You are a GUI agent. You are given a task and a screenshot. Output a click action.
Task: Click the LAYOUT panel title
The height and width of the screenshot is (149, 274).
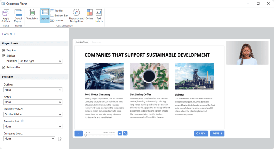point(9,34)
